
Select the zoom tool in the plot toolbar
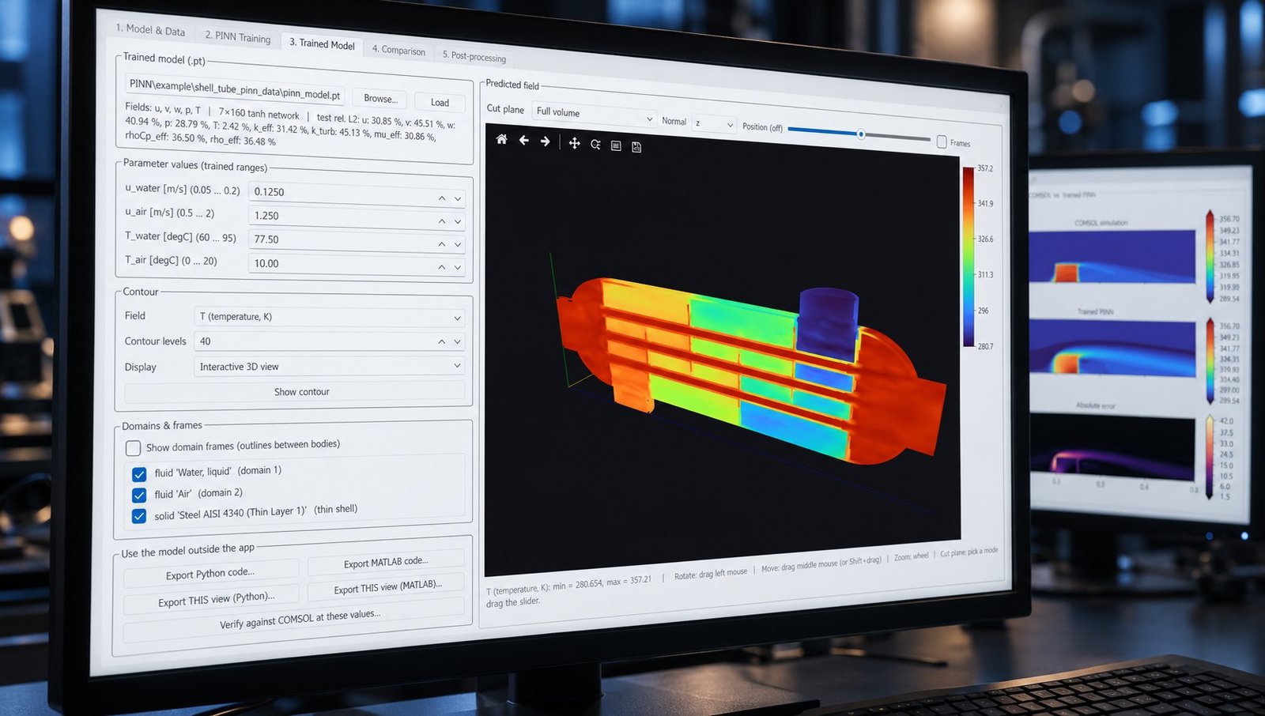pyautogui.click(x=595, y=145)
